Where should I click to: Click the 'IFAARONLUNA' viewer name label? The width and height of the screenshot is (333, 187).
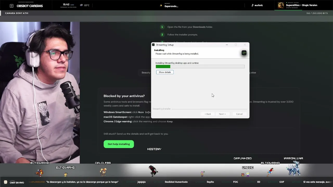tap(293, 158)
